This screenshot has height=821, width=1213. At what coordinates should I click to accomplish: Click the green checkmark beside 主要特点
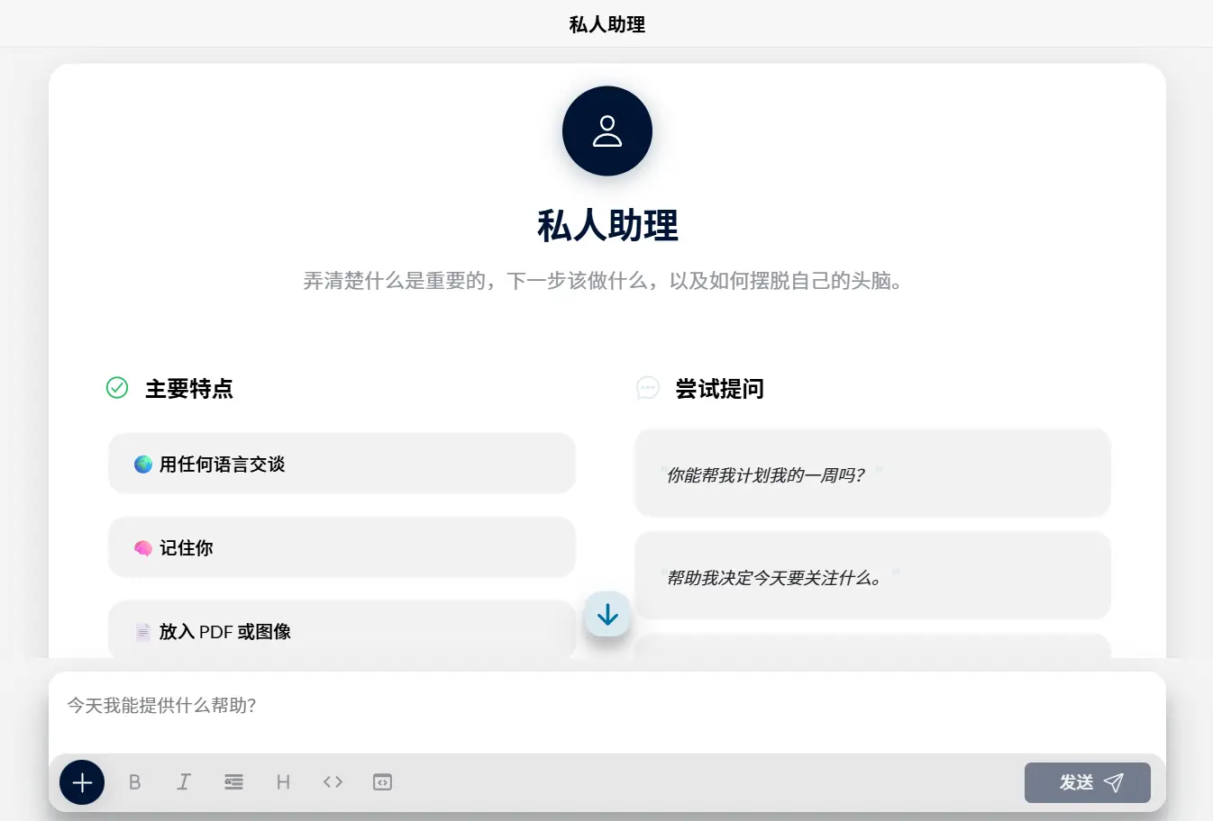click(117, 388)
